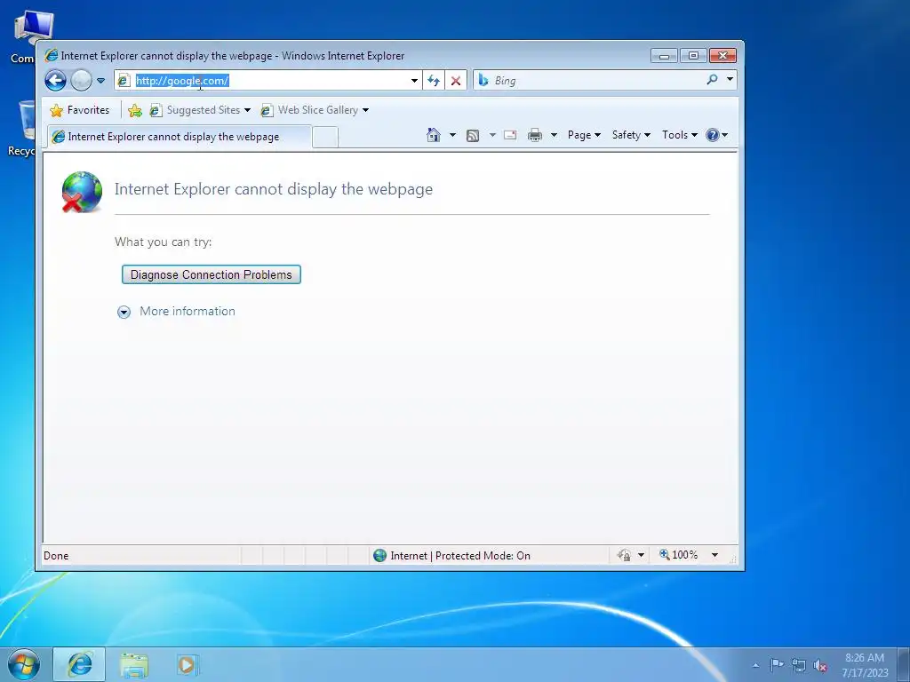Click the red X Stop loading button

pos(456,81)
